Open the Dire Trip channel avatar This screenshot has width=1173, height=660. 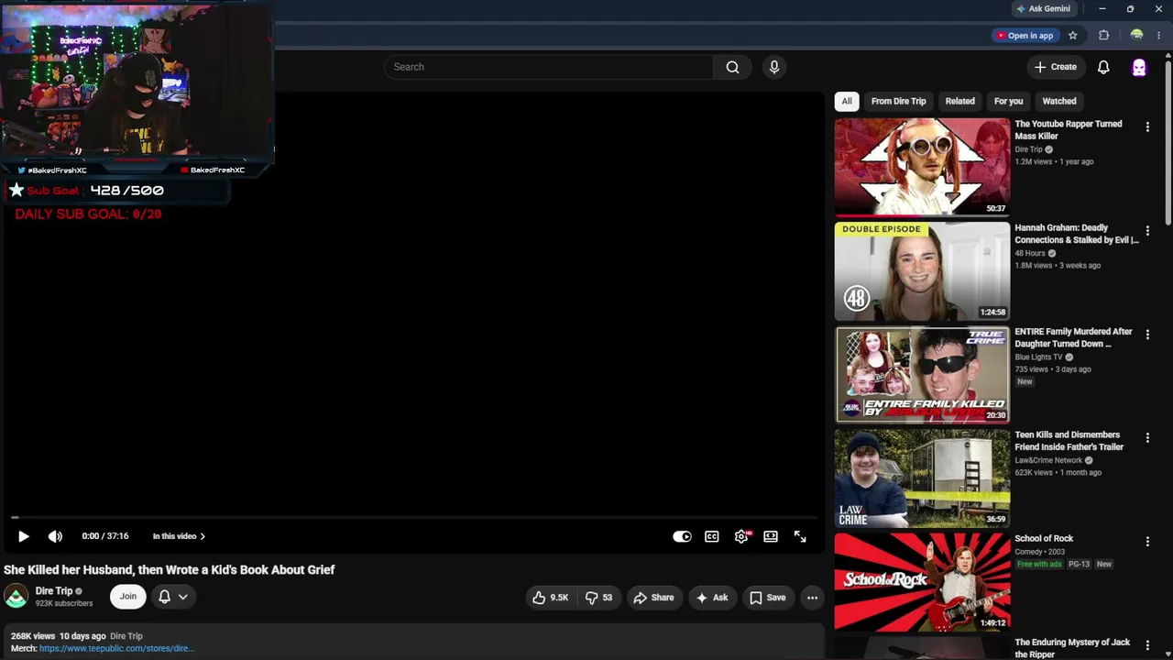pyautogui.click(x=16, y=597)
